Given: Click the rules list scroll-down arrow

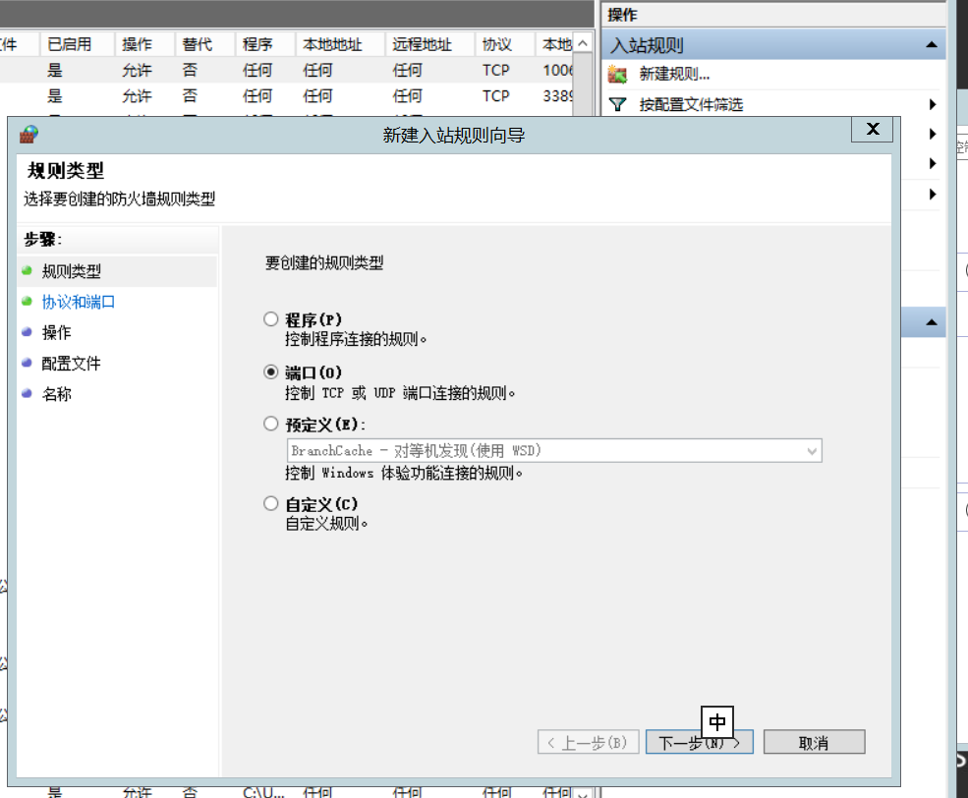Looking at the screenshot, I should 583,792.
